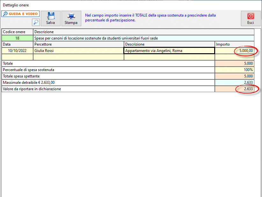This screenshot has width=262, height=197.
Task: Click the empty Importo cell in second row
Action: coord(235,57)
